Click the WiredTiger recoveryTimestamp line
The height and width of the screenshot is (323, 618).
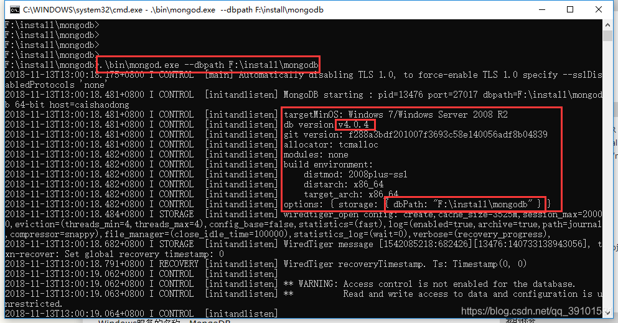[405, 264]
